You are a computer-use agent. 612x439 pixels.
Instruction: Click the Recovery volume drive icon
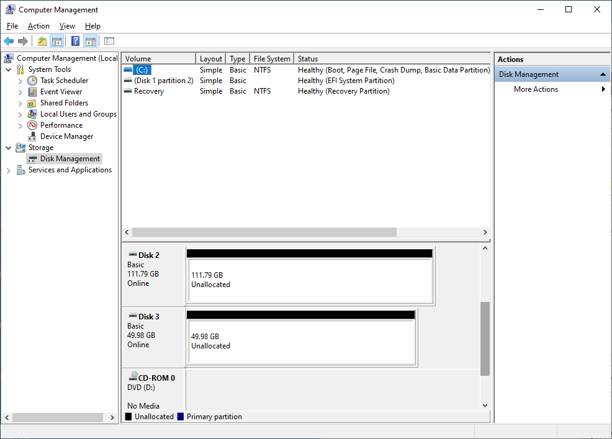tap(128, 91)
